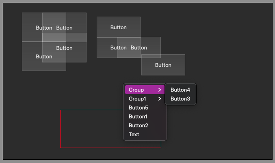Click Button3 in the submenu

coord(180,99)
